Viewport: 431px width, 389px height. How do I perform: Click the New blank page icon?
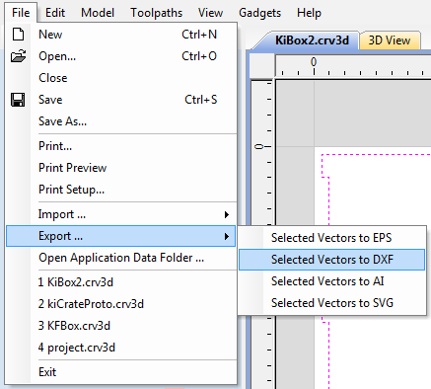18,35
